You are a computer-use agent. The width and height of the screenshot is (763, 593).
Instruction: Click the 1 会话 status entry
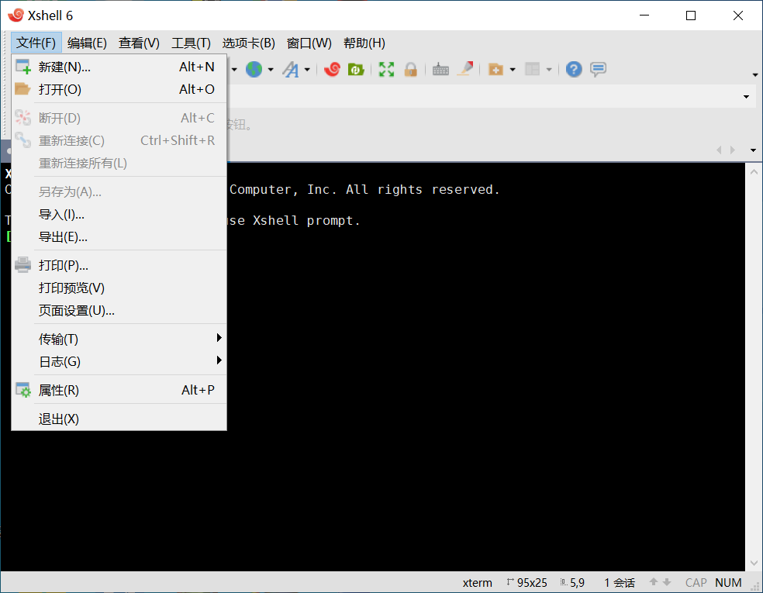coord(620,583)
